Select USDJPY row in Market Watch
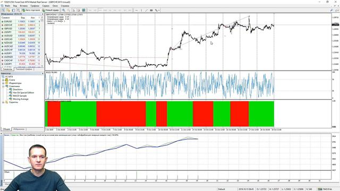Image resolution: width=340 pixels, height=191 pixels. 21,32
